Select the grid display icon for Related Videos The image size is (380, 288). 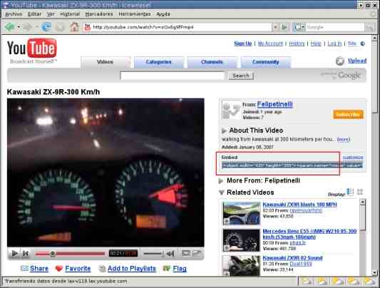(360, 192)
